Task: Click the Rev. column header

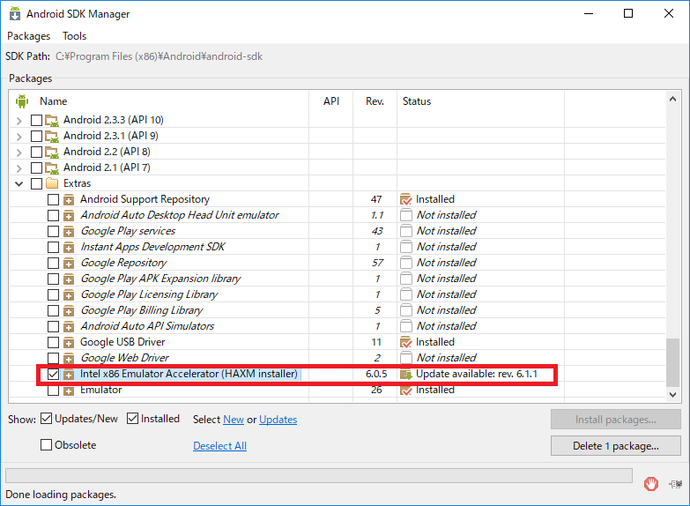Action: point(375,101)
